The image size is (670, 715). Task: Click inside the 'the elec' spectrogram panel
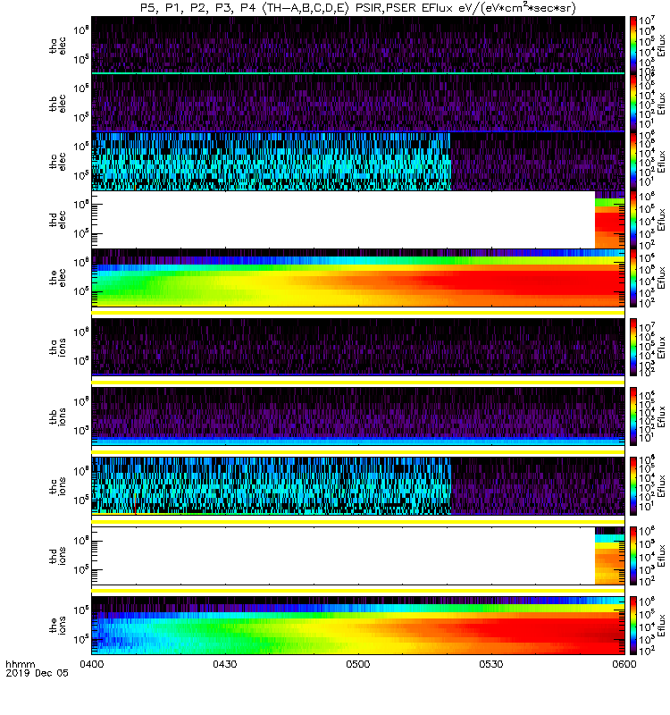pyautogui.click(x=358, y=277)
